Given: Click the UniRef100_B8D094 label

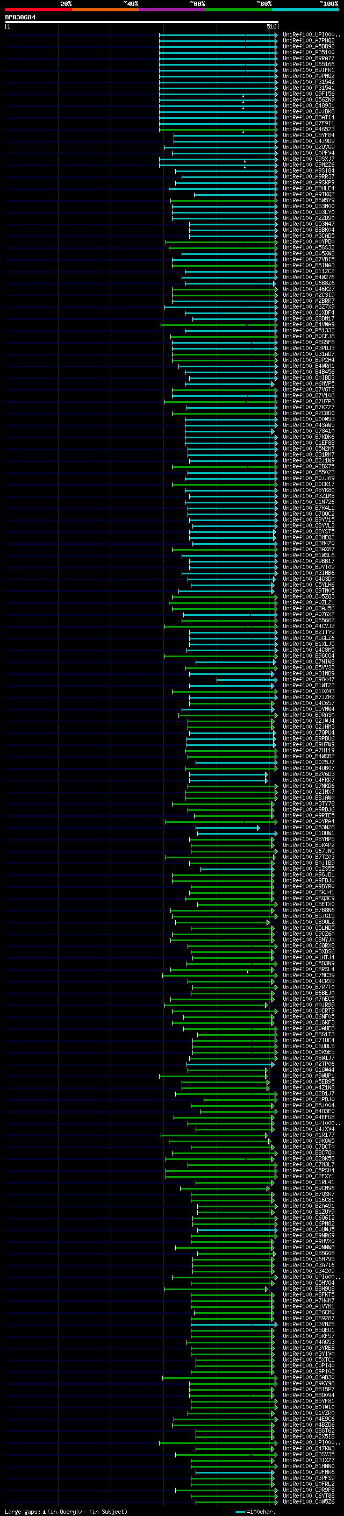Looking at the screenshot, I should coord(309,1395).
